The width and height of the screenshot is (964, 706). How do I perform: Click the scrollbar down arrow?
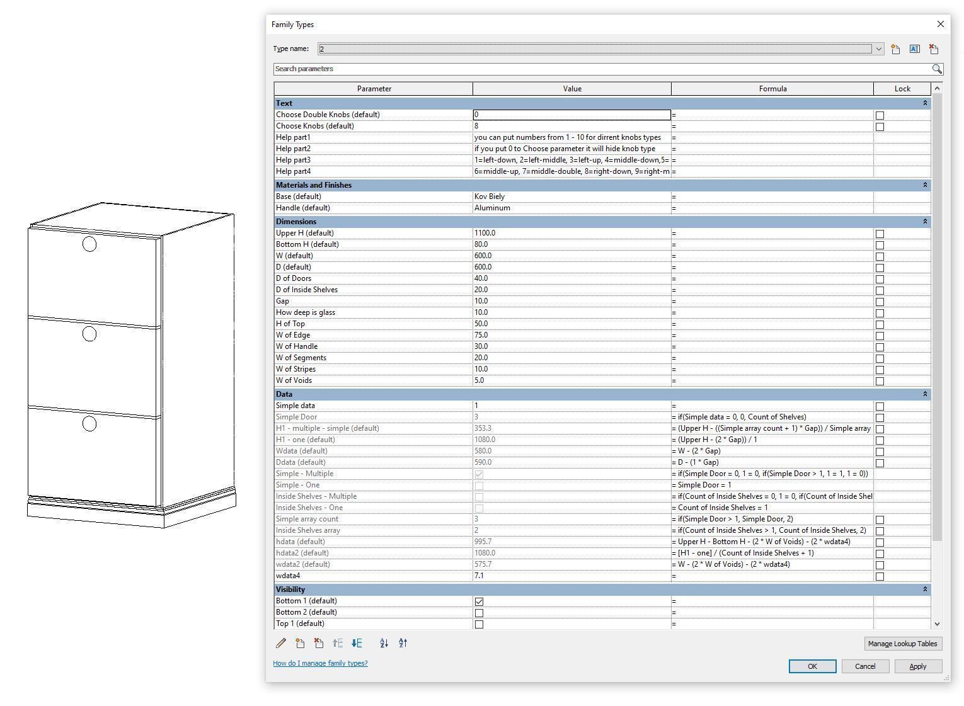pos(937,623)
